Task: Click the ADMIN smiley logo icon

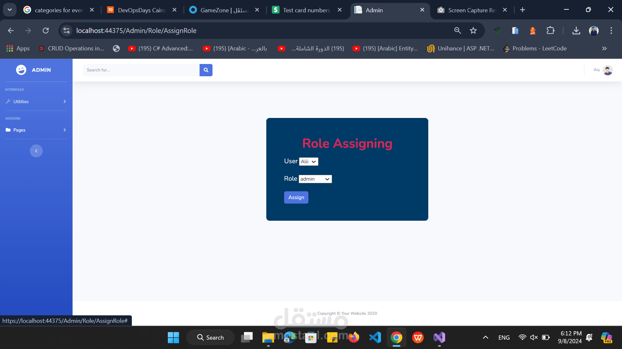Action: [x=21, y=70]
